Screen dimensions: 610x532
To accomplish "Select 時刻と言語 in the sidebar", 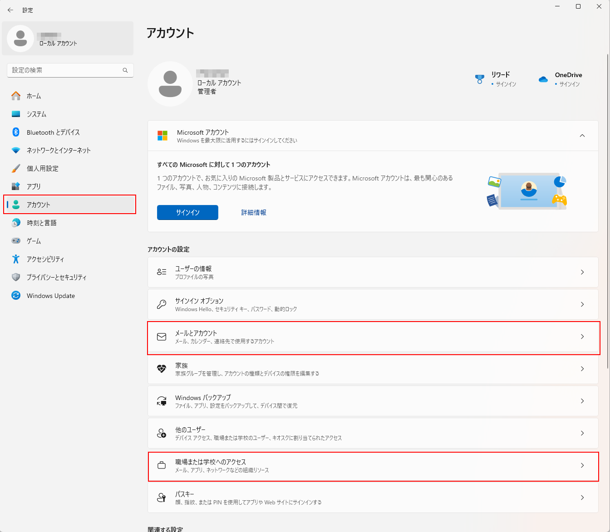I will (41, 223).
